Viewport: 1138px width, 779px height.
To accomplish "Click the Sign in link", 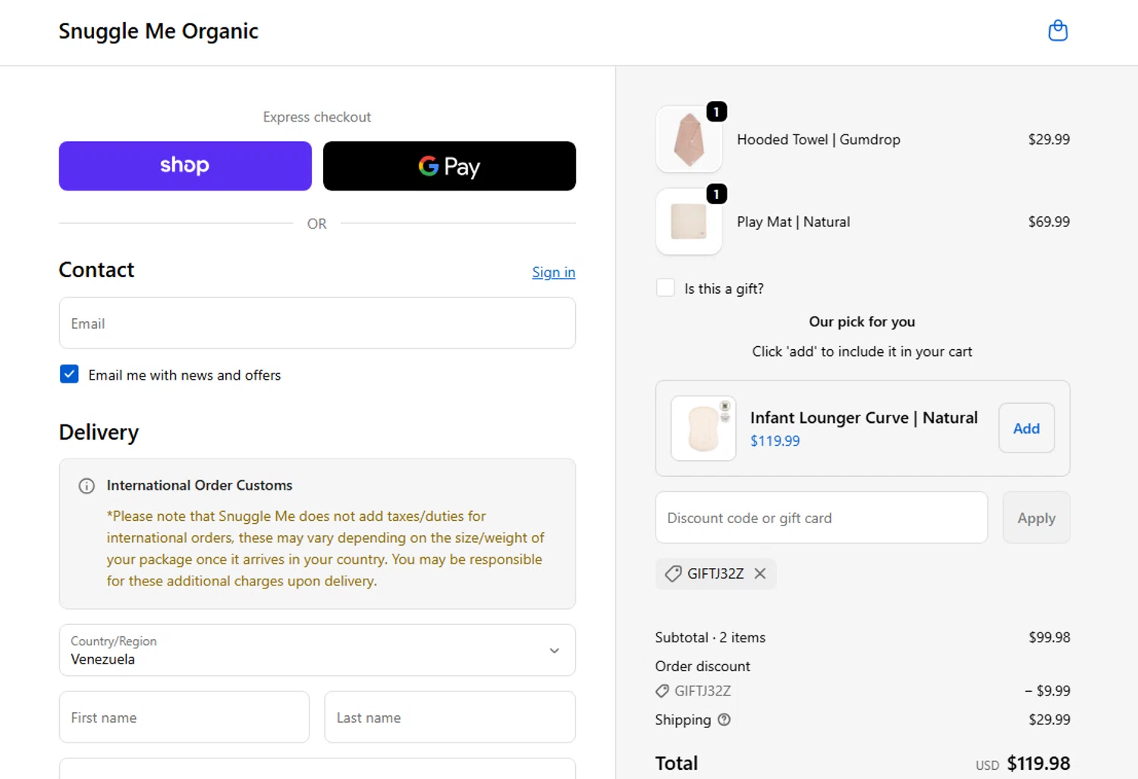I will (553, 272).
